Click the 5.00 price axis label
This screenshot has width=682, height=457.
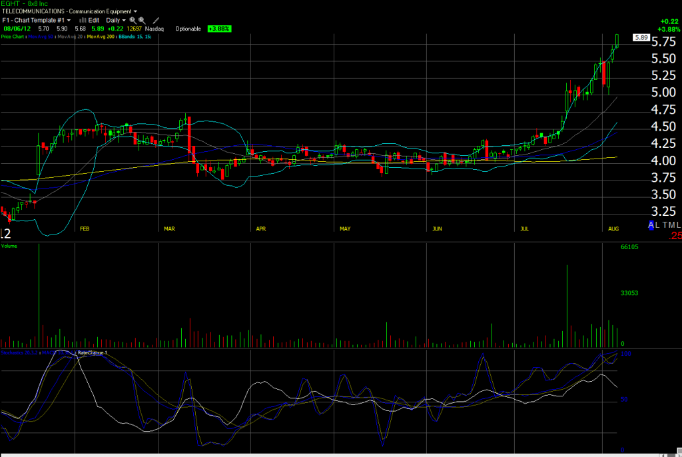pos(663,93)
